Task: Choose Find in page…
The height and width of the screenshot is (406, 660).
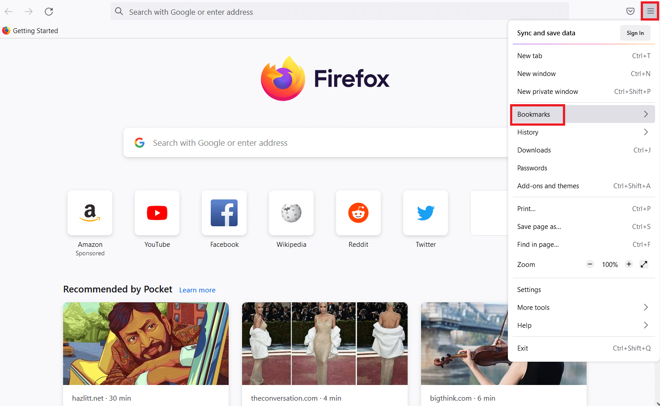Action: pos(583,244)
